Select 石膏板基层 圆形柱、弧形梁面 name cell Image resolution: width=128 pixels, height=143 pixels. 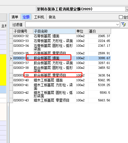pos(54,47)
